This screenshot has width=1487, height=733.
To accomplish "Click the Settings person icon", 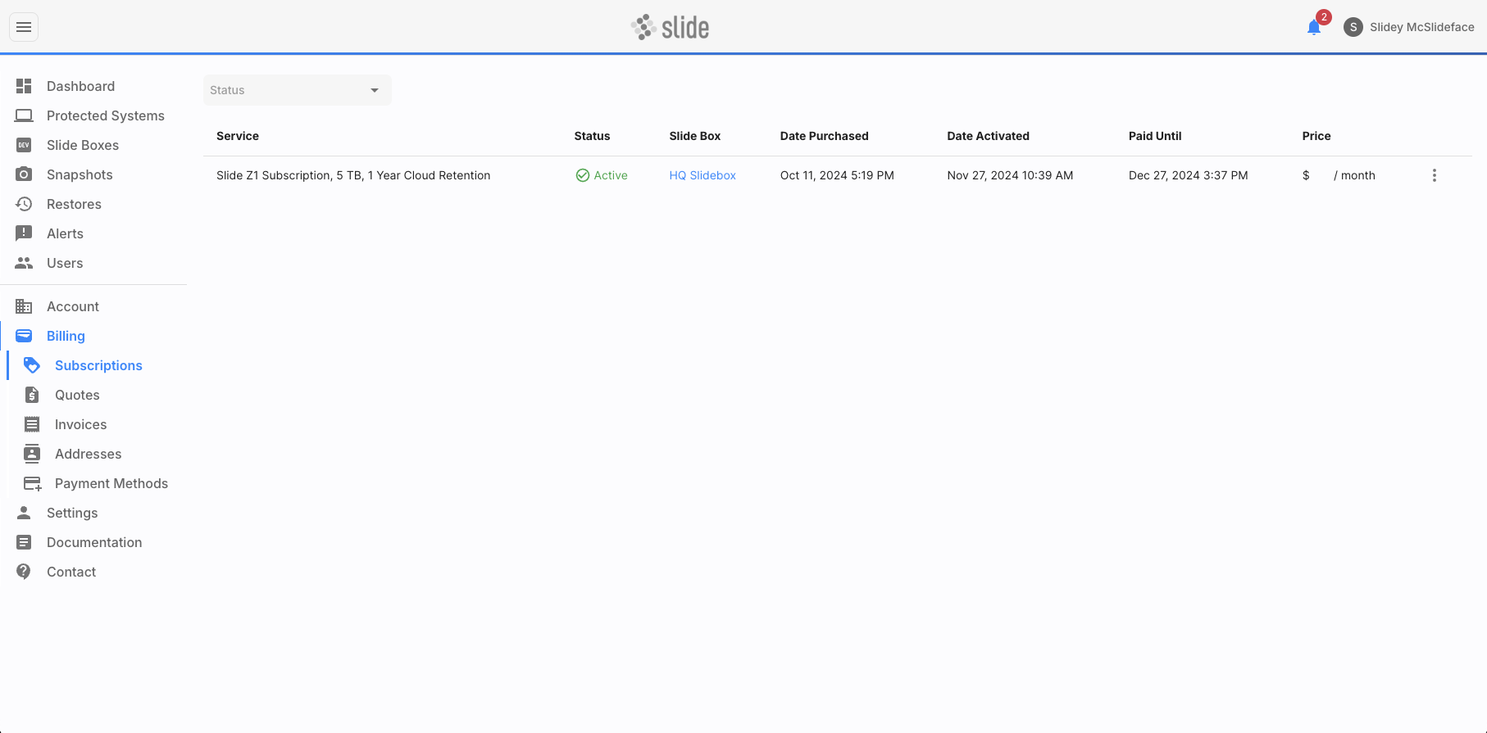I will (24, 513).
